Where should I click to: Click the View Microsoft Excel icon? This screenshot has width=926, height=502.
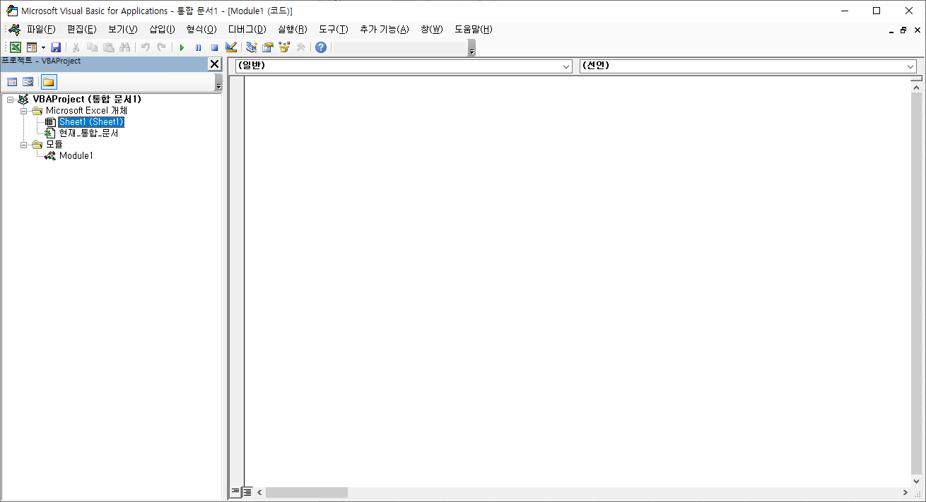[x=16, y=47]
